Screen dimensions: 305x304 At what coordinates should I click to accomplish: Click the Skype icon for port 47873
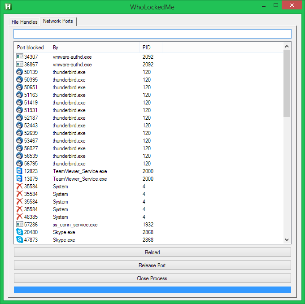pyautogui.click(x=19, y=239)
